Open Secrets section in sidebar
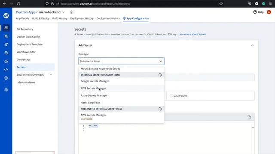 tap(35, 67)
